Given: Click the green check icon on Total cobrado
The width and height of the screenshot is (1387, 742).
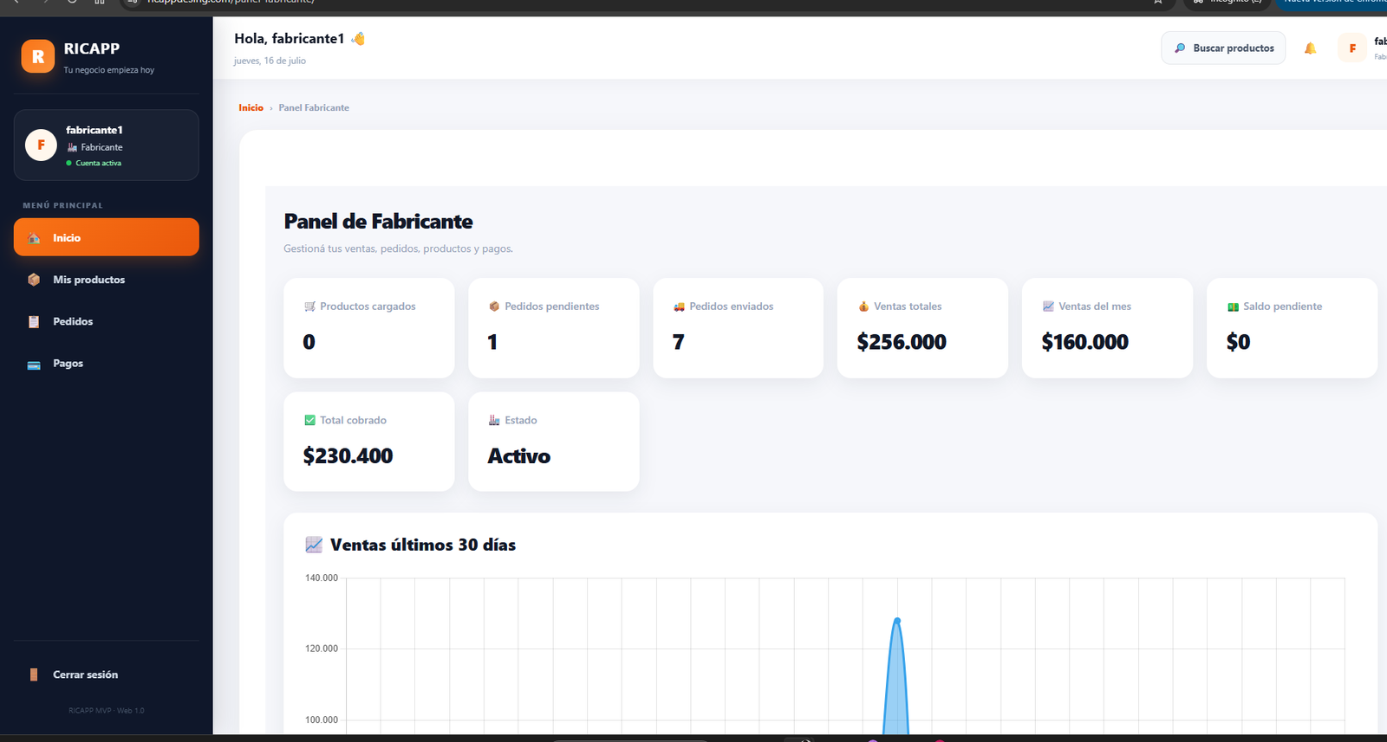Looking at the screenshot, I should coord(309,420).
